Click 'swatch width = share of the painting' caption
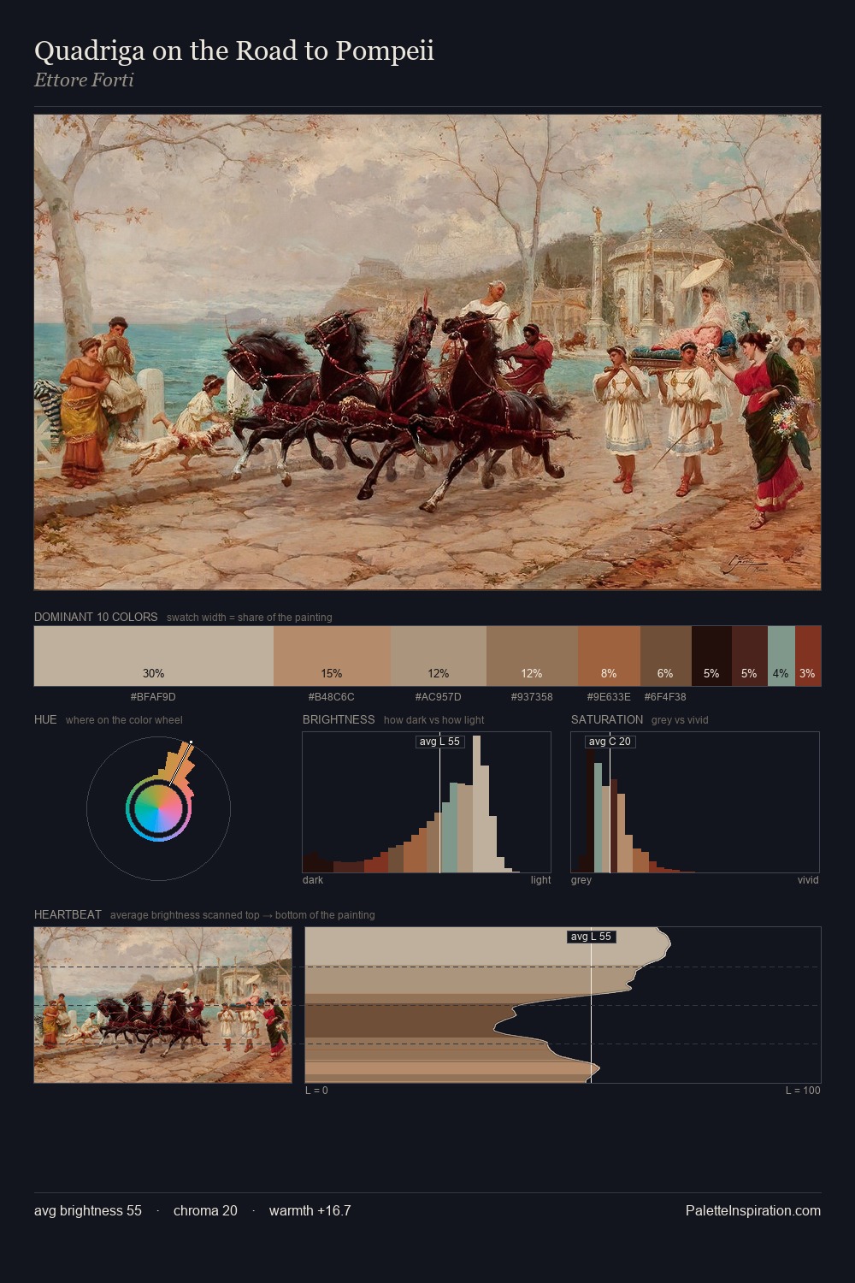Image resolution: width=855 pixels, height=1283 pixels. [250, 618]
